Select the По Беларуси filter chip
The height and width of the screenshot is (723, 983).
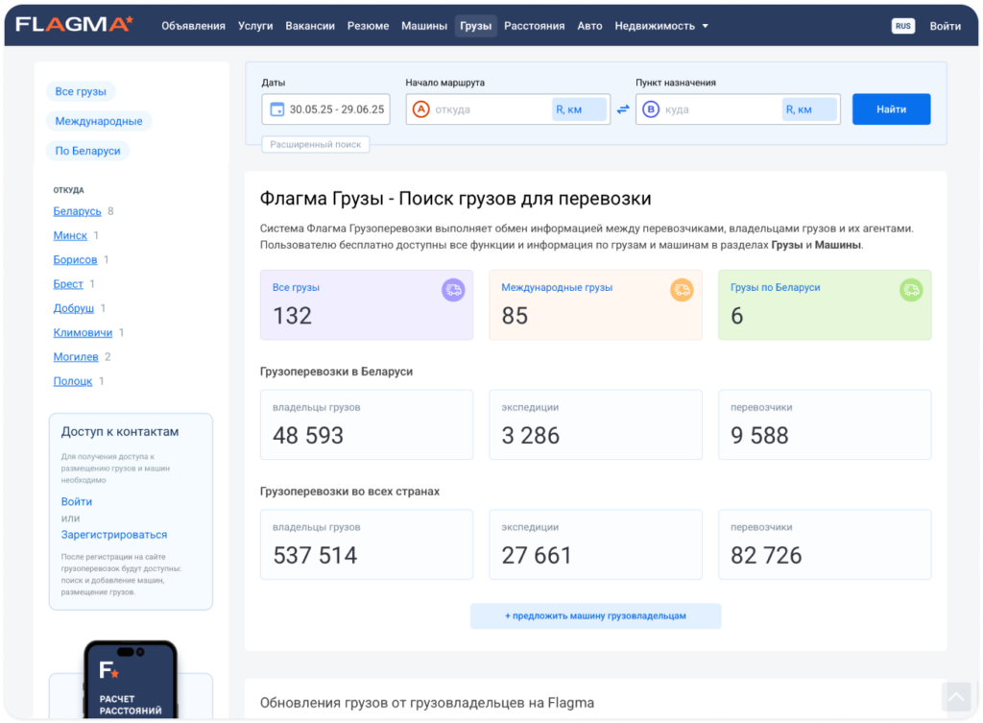tap(88, 151)
